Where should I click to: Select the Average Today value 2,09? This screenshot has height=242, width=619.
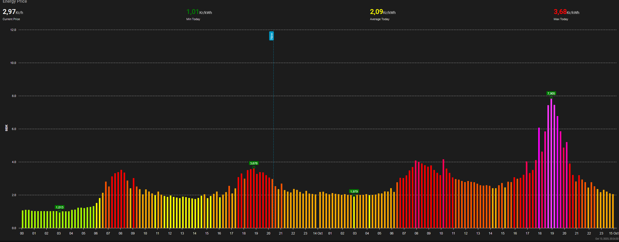376,12
